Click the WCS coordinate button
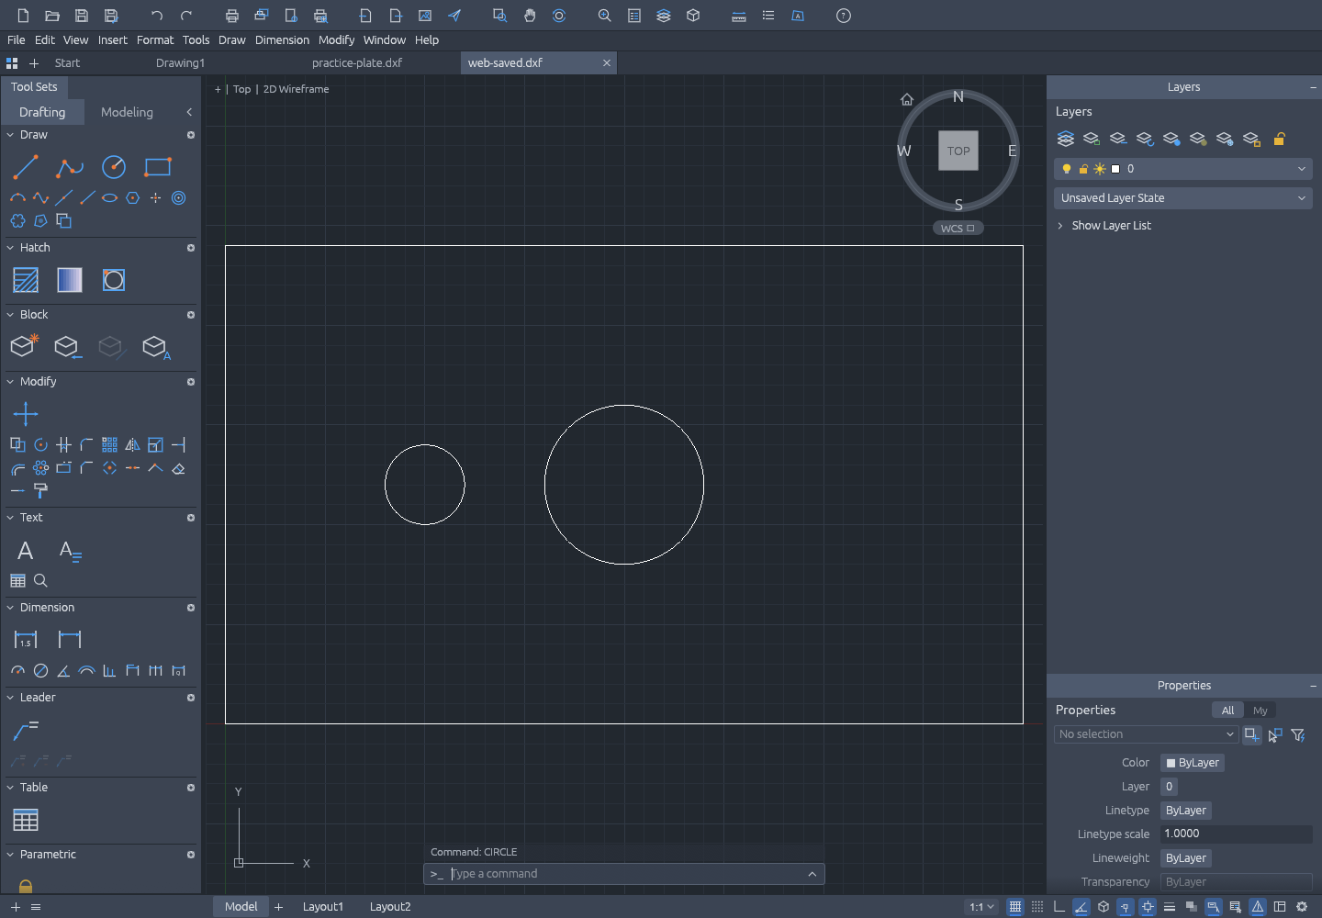 [x=958, y=229]
